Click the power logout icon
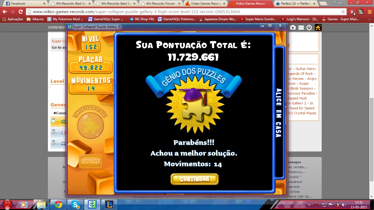 click(x=309, y=27)
